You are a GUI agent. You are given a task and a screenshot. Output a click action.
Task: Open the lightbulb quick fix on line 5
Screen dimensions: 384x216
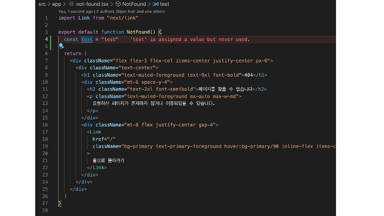(x=61, y=46)
